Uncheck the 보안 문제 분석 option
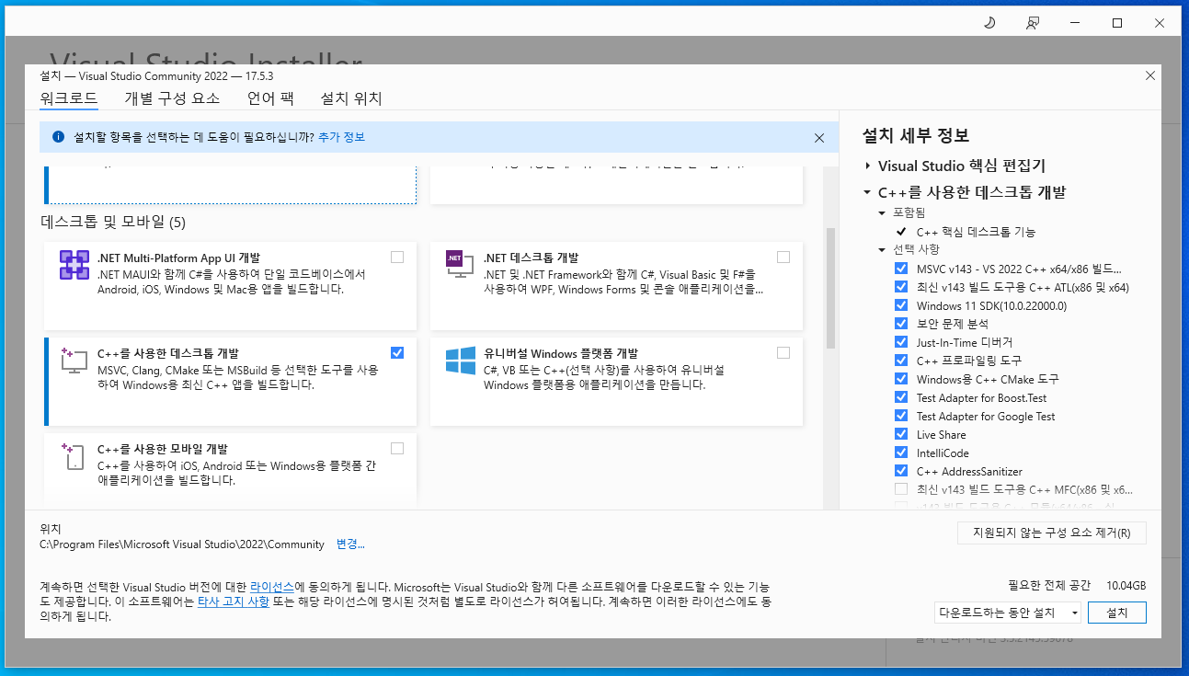The image size is (1189, 676). (x=901, y=324)
